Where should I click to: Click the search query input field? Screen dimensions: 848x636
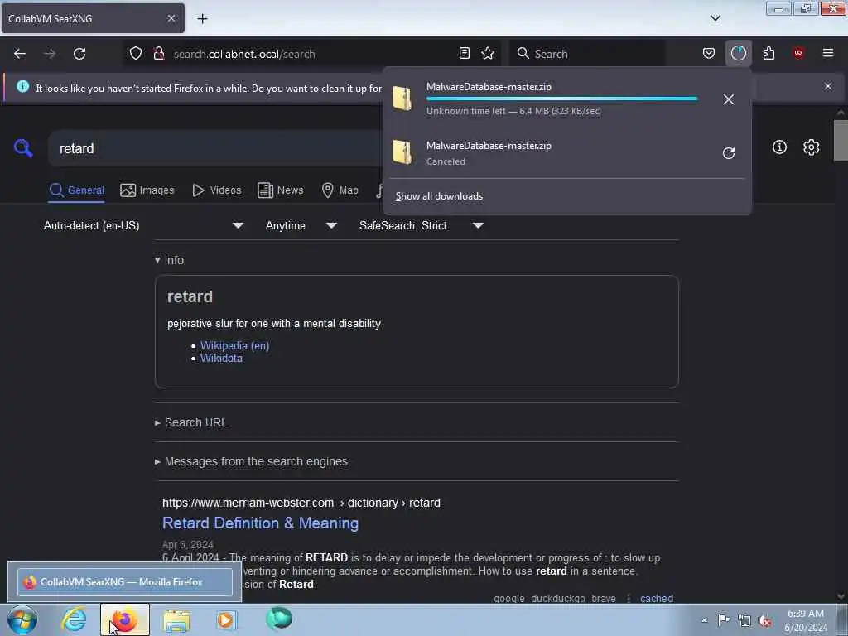[216, 148]
